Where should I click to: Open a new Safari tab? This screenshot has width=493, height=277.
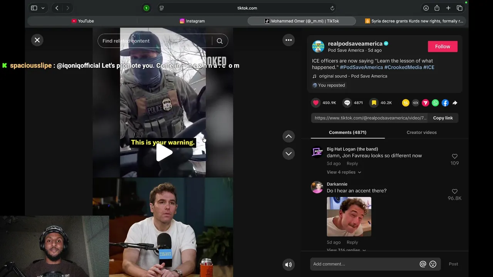(x=448, y=8)
